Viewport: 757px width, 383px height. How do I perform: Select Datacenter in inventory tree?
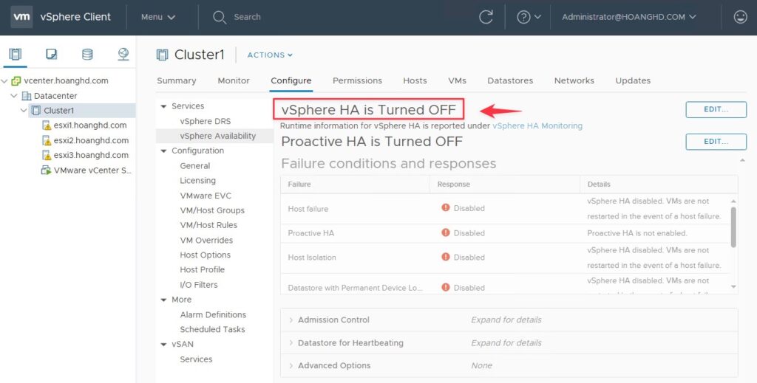(x=55, y=96)
